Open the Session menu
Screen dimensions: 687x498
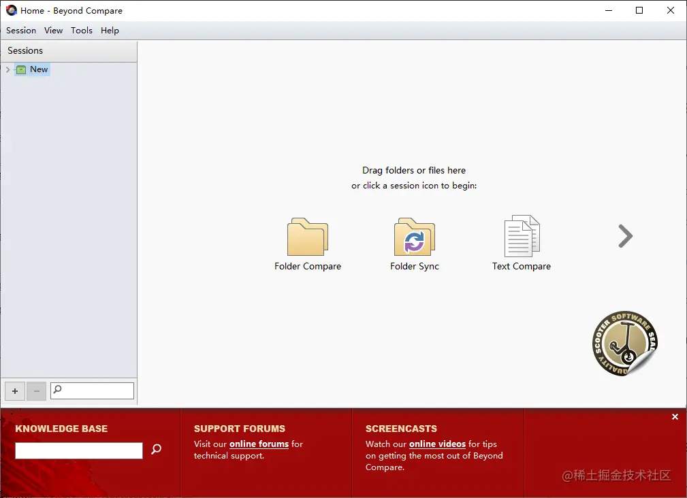[21, 30]
